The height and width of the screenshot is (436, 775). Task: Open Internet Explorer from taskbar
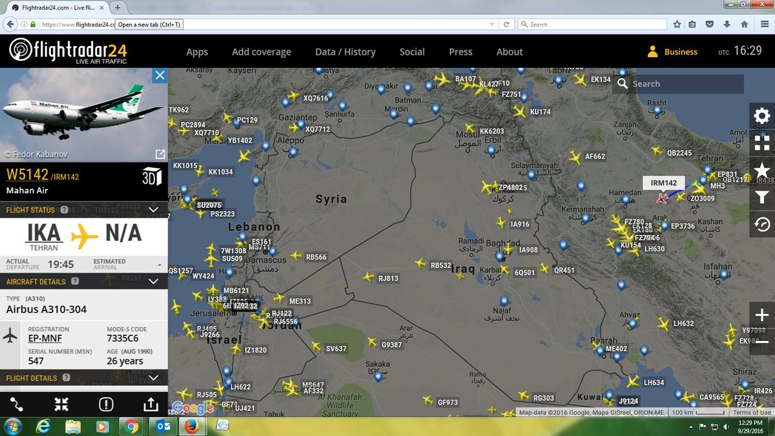45,426
